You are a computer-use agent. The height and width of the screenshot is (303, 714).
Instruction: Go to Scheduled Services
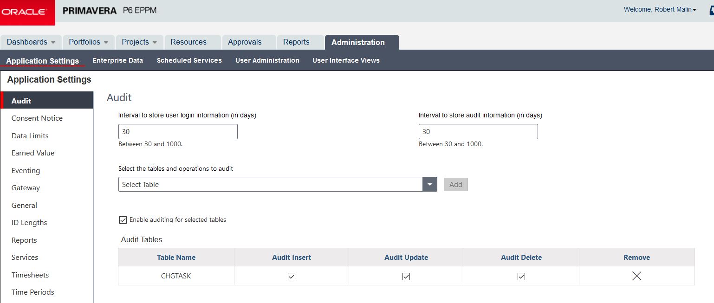[189, 60]
